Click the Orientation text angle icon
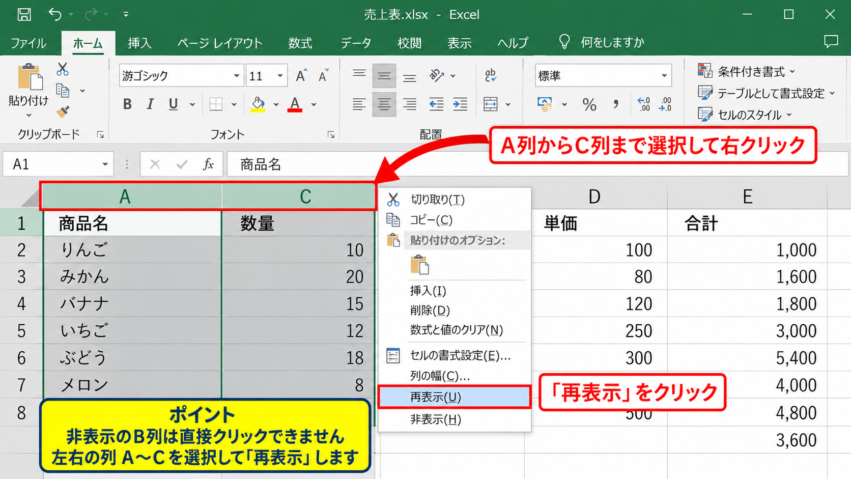Viewport: 851px width, 479px height. (x=437, y=75)
